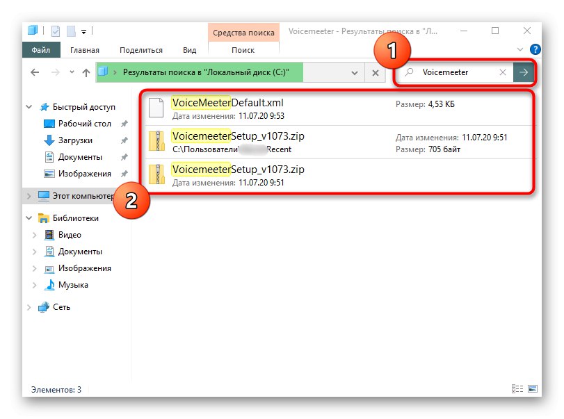Open Изображения under Быстрый доступ
Viewport: 564px width, 419px height.
coord(85,174)
